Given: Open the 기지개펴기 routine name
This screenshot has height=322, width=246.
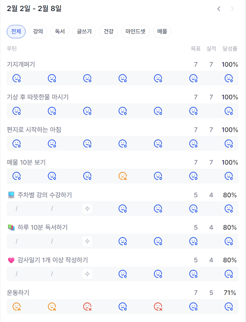Looking at the screenshot, I should [x=21, y=64].
